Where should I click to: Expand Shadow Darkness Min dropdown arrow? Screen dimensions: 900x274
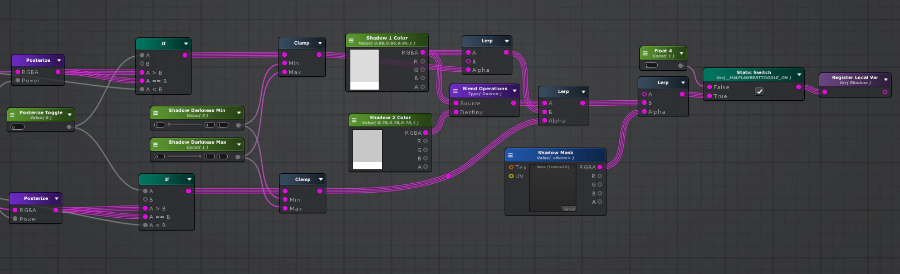(239, 112)
